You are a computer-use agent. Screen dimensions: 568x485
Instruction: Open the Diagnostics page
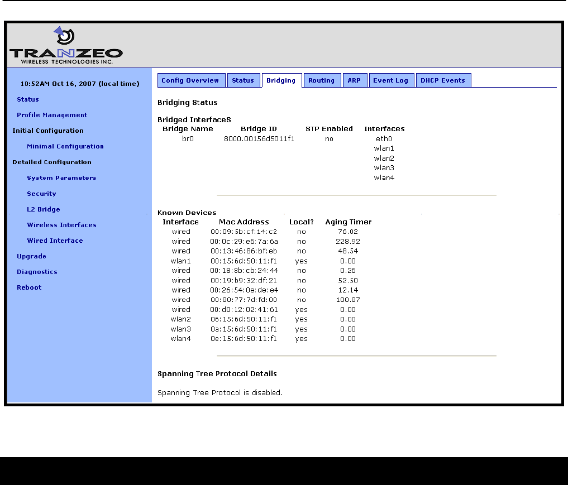point(37,272)
